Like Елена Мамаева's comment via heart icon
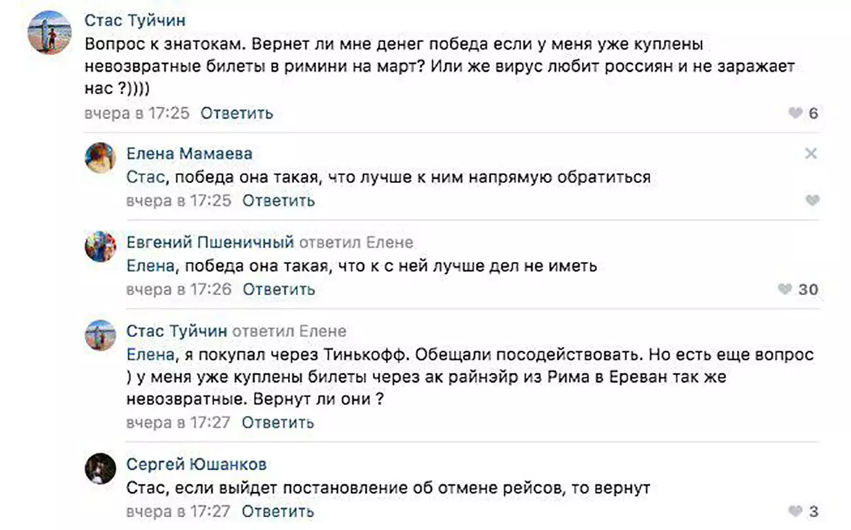 click(812, 201)
